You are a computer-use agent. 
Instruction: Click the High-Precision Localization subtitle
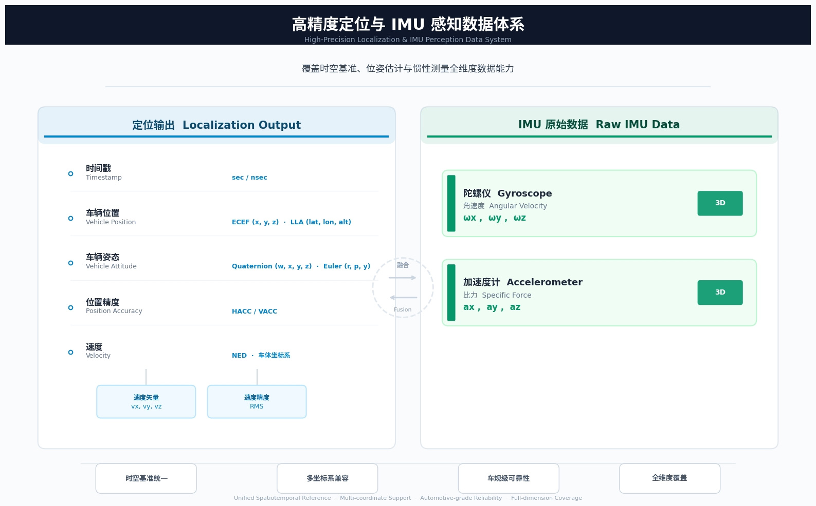pos(408,40)
